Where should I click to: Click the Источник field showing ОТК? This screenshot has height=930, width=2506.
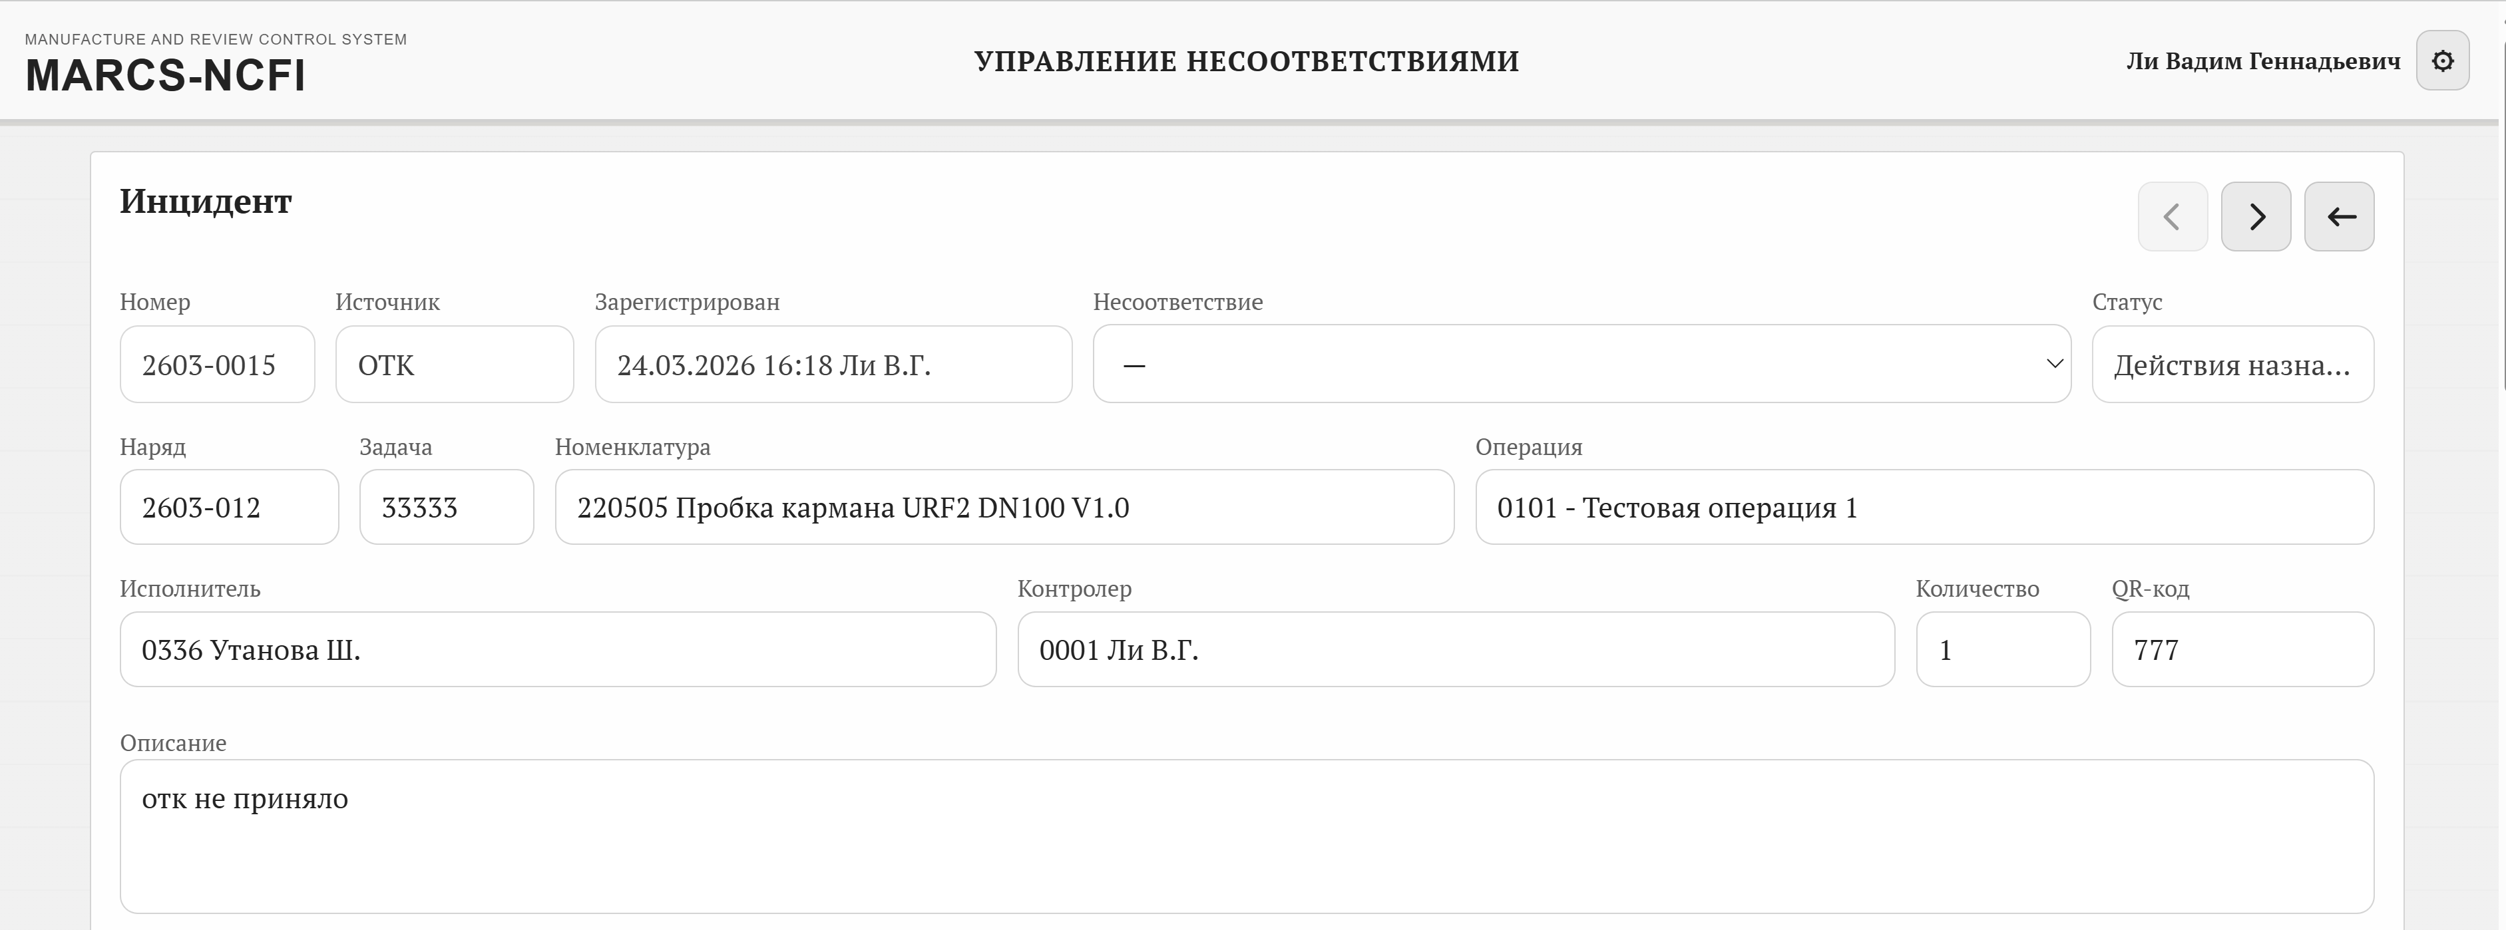[x=453, y=365]
